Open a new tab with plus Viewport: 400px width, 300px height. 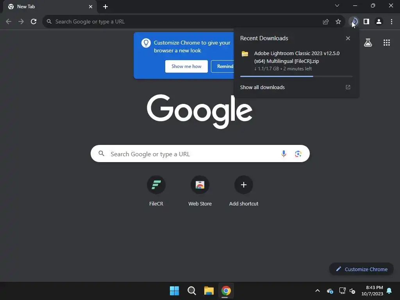tap(105, 7)
